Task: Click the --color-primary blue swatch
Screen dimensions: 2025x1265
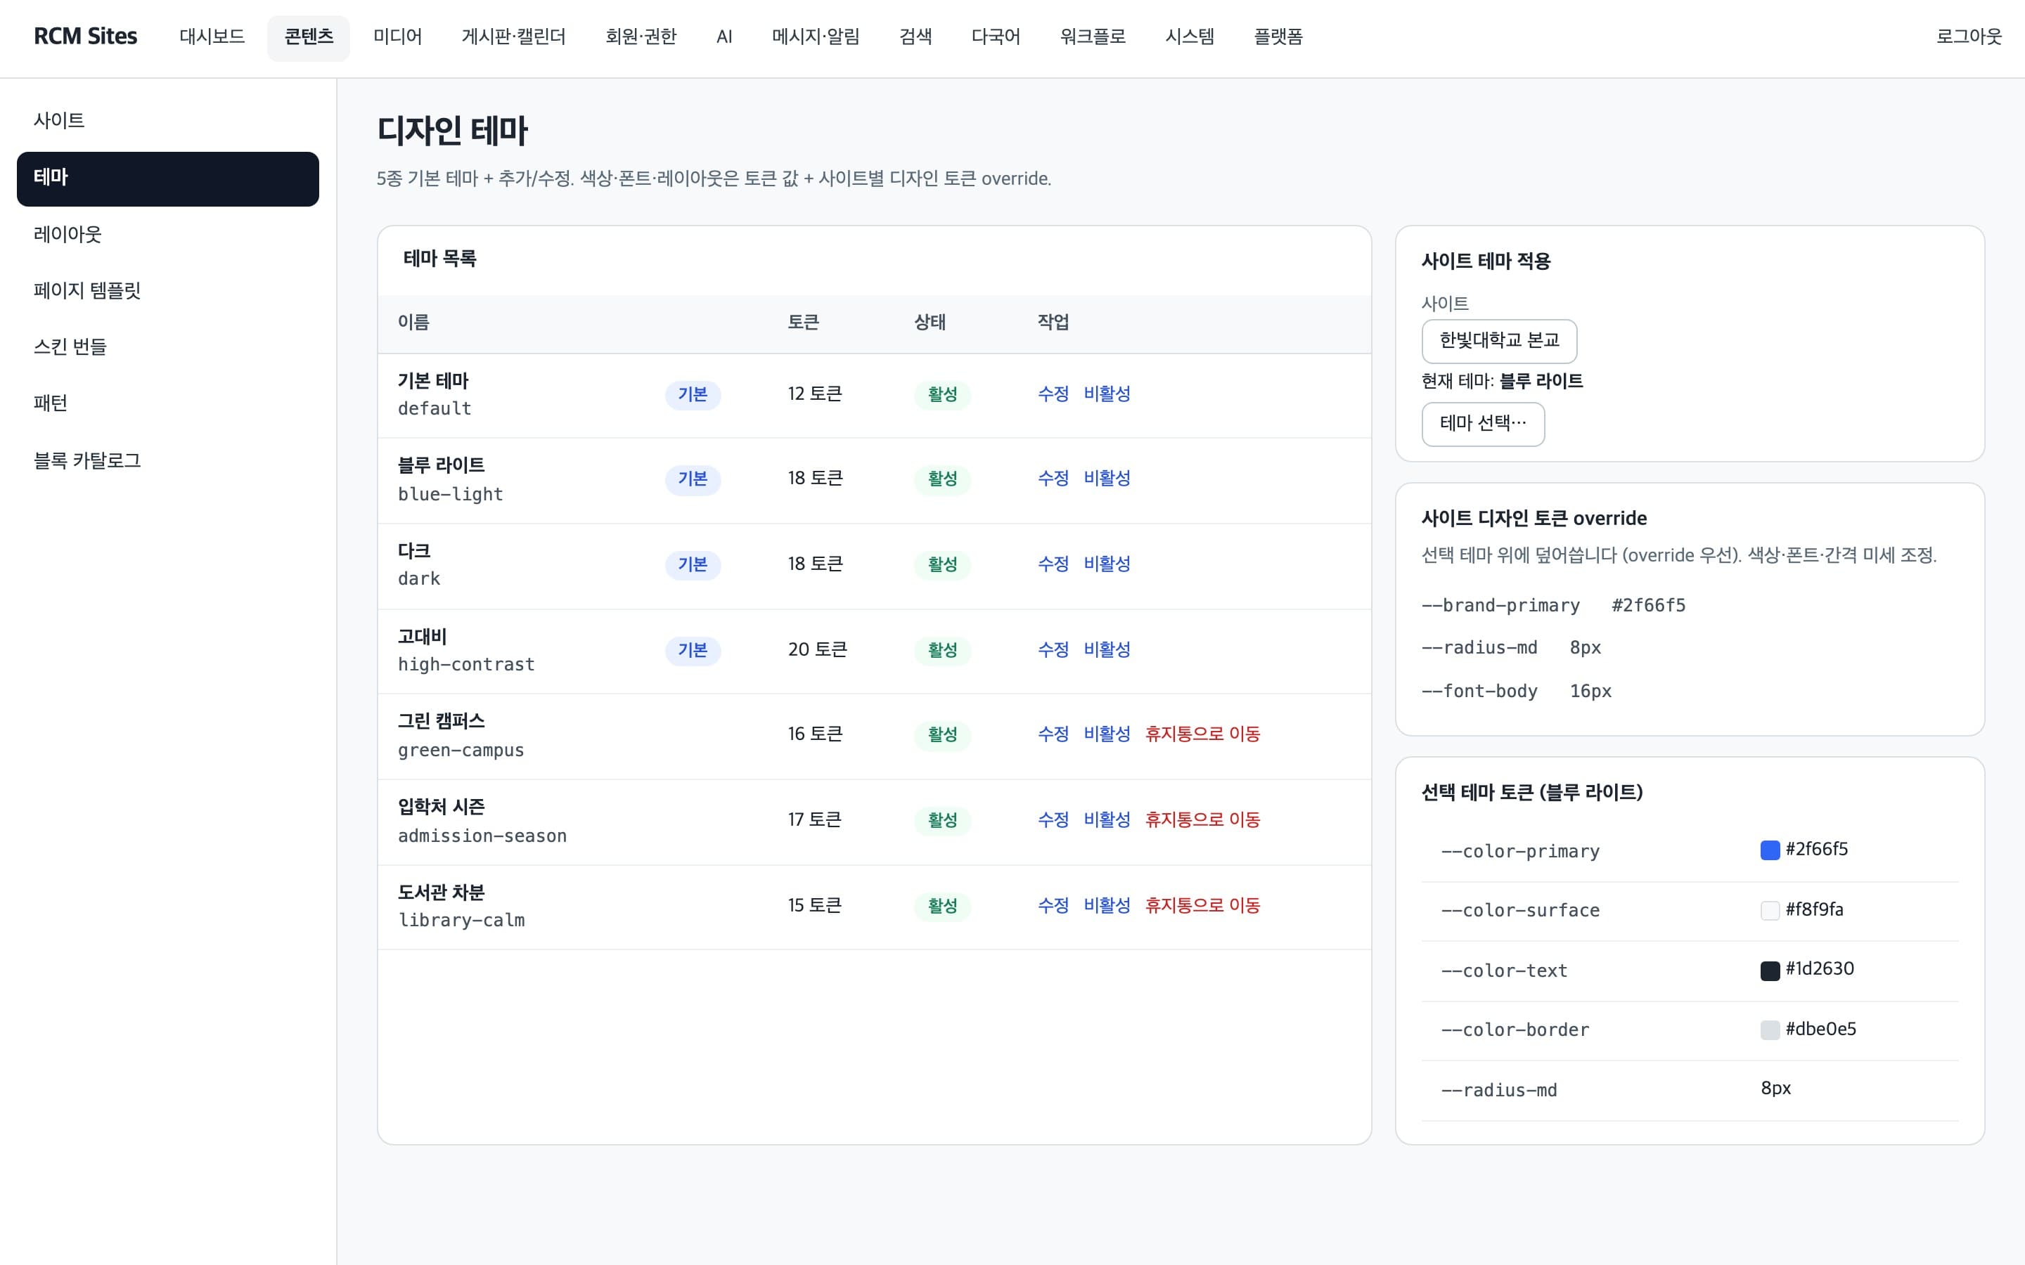Action: 1770,851
